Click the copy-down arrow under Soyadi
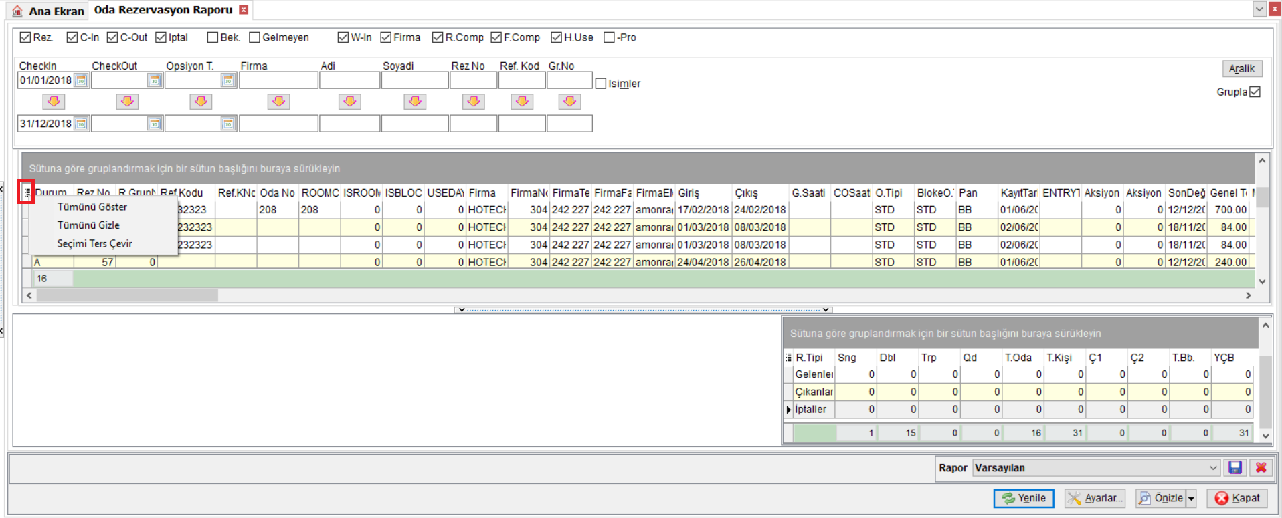This screenshot has width=1282, height=518. [x=415, y=102]
